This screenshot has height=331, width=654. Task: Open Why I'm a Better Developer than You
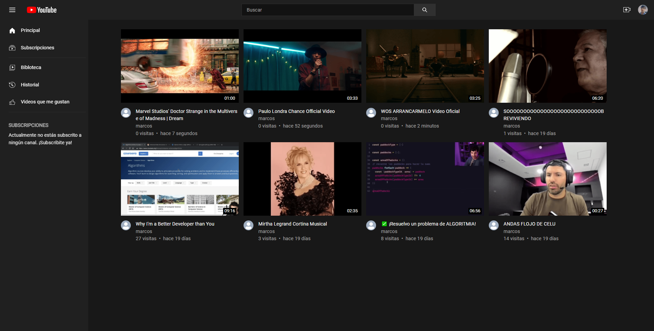click(175, 224)
